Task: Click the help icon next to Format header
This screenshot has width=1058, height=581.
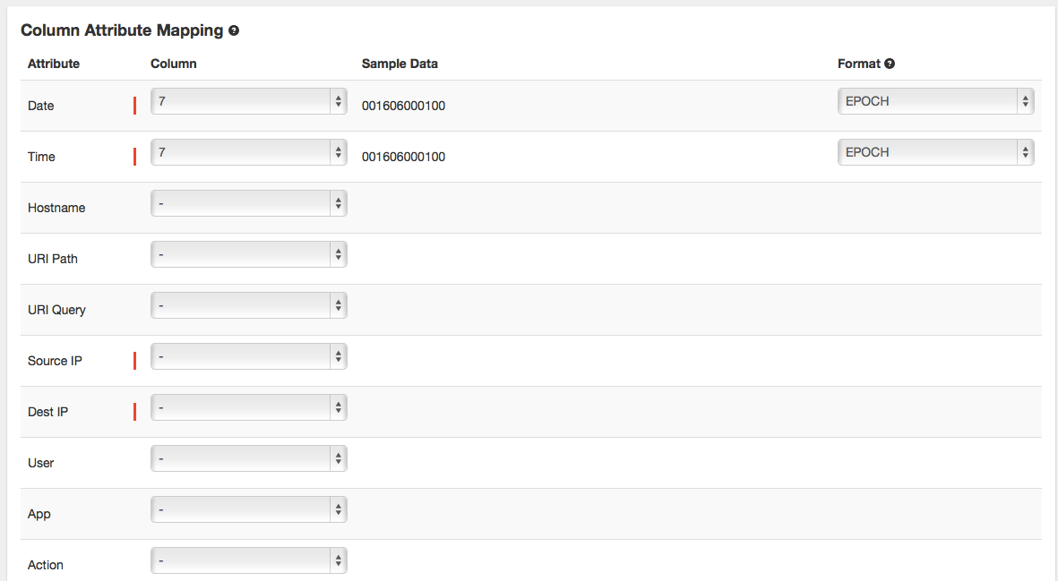Action: coord(889,64)
